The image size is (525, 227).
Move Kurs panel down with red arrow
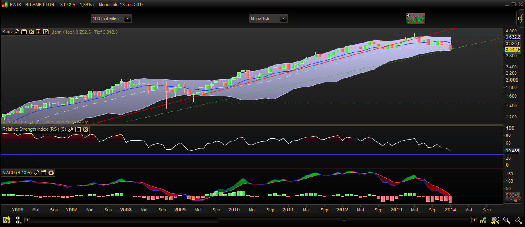tap(39, 32)
